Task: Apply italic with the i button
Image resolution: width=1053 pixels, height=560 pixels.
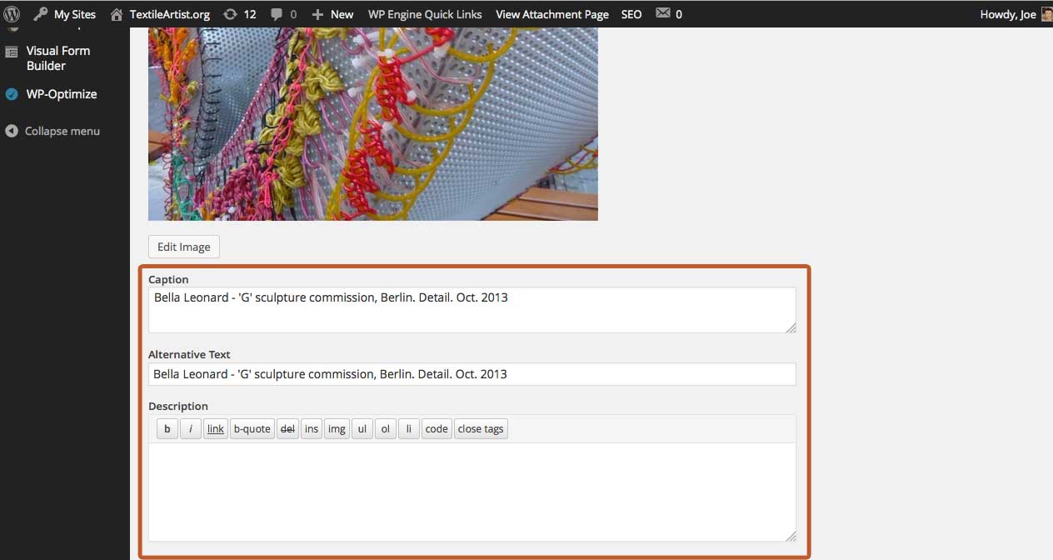Action: point(191,429)
